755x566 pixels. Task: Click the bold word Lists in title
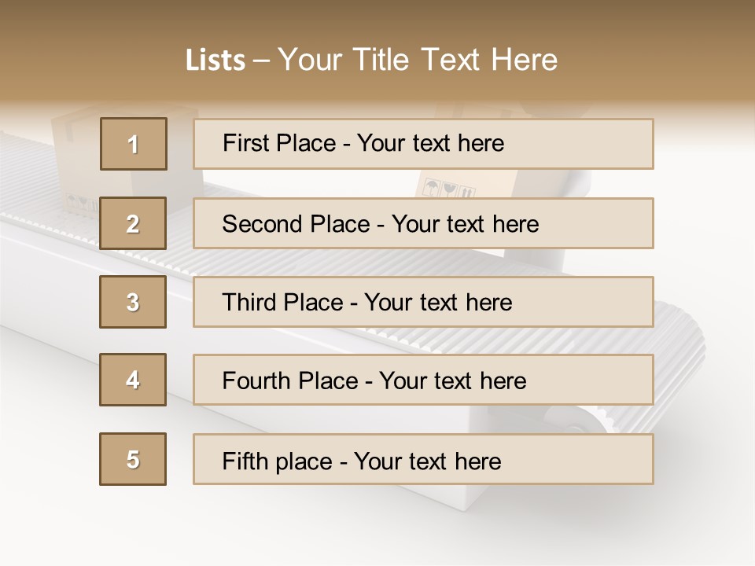click(215, 61)
